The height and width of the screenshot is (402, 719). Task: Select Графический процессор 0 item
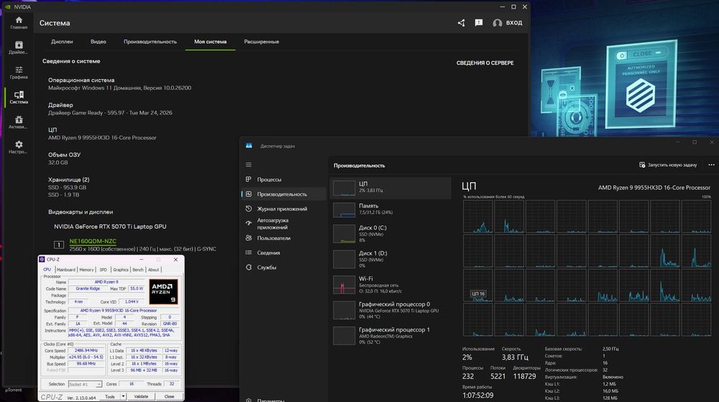pos(390,311)
